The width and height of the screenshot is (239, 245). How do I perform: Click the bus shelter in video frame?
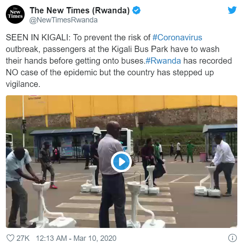[62, 144]
